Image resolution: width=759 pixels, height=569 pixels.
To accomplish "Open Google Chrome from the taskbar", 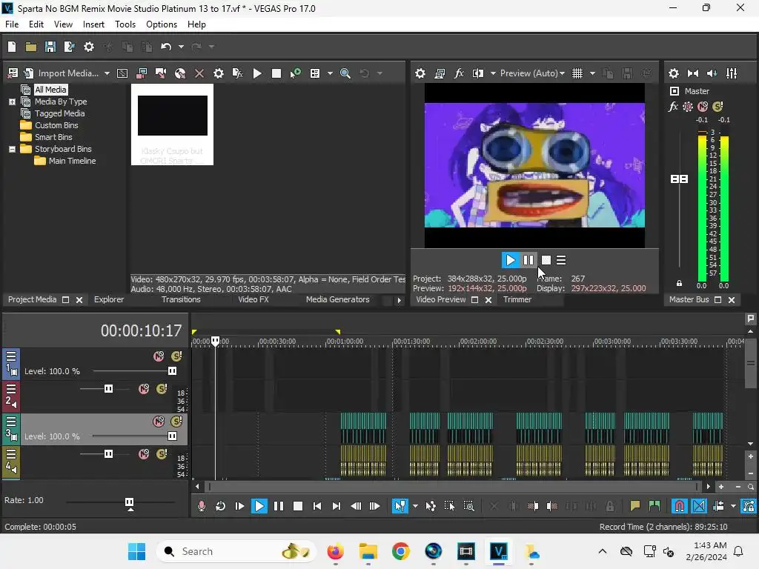I will [401, 551].
